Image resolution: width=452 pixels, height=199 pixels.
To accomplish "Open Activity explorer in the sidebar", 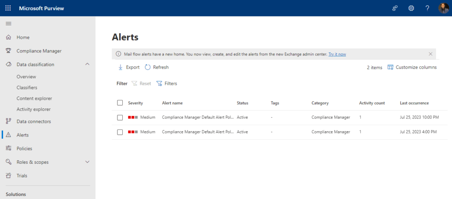I will (x=34, y=109).
